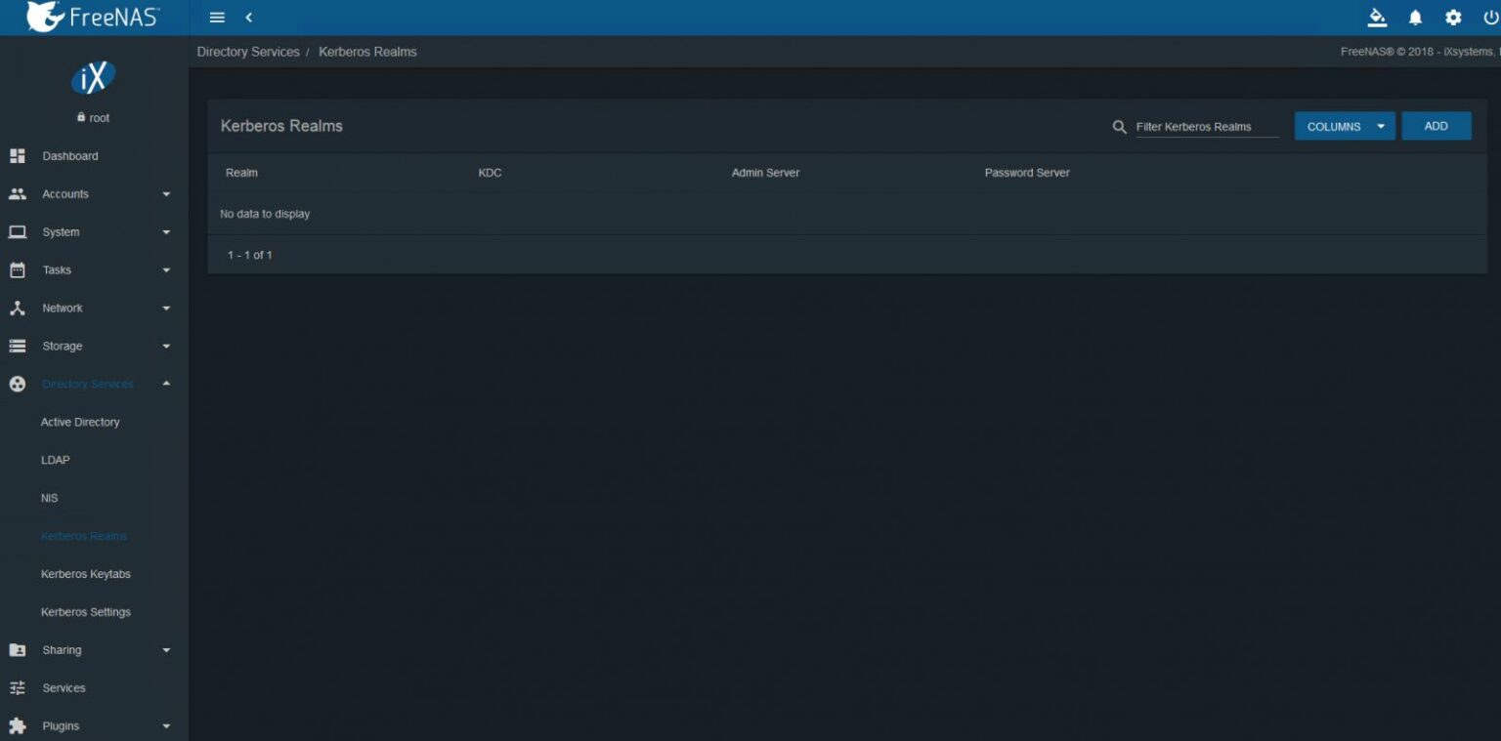Expand the Accounts menu arrow
Viewport: 1501px width, 741px height.
(x=166, y=194)
